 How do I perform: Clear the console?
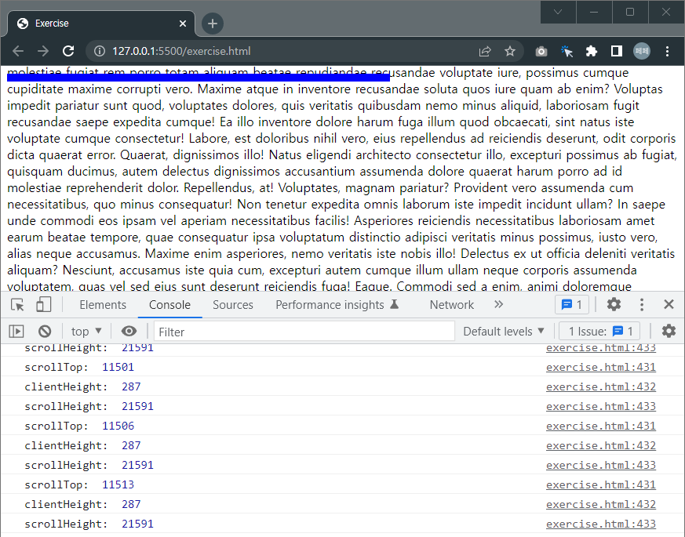click(45, 332)
